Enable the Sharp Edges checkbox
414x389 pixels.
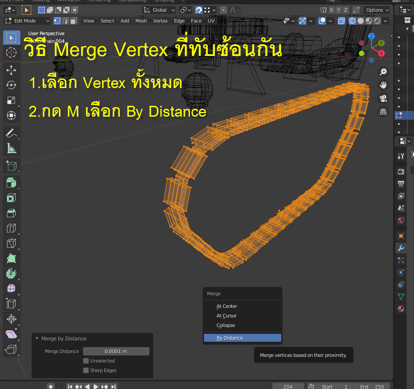pyautogui.click(x=86, y=370)
